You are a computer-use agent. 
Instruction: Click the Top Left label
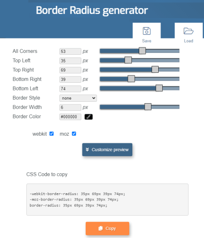21,61
